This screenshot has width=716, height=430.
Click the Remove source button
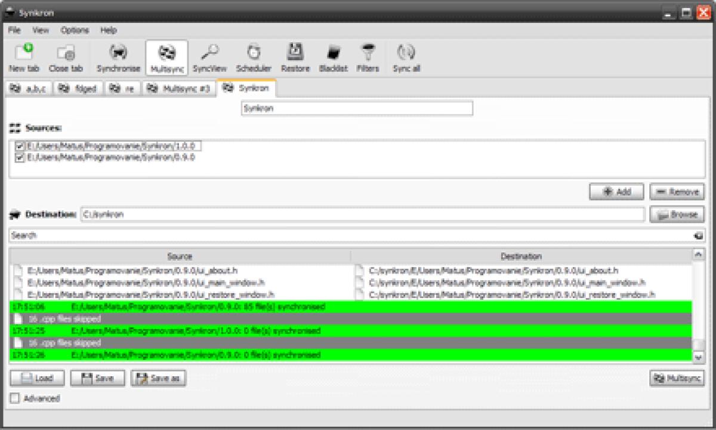coord(677,192)
